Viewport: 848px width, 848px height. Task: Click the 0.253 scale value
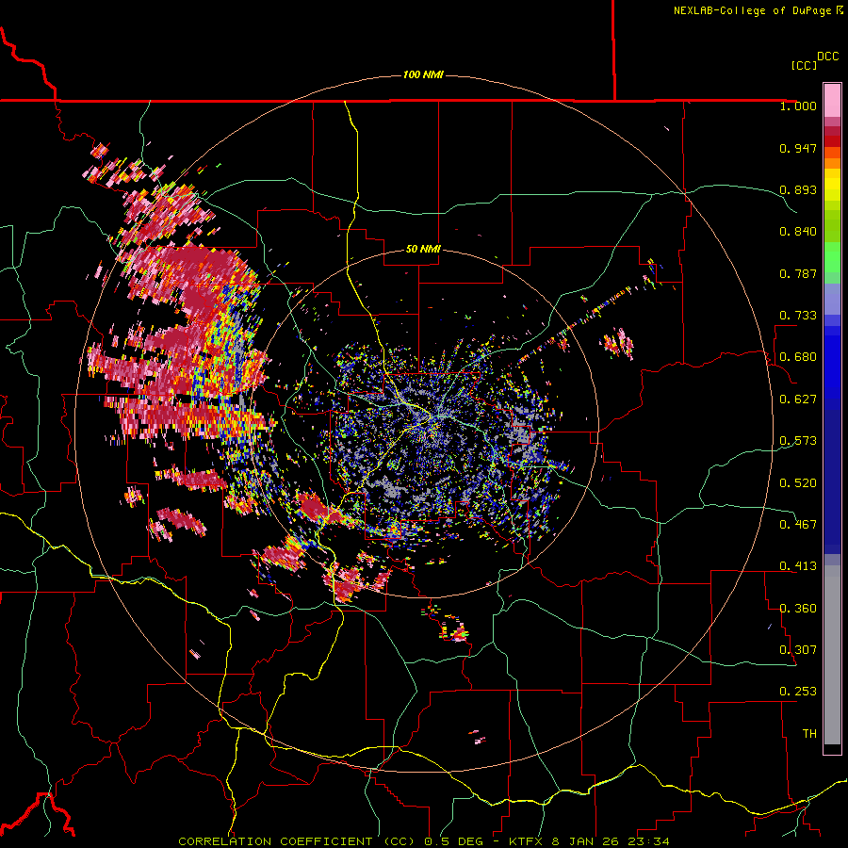click(x=798, y=692)
